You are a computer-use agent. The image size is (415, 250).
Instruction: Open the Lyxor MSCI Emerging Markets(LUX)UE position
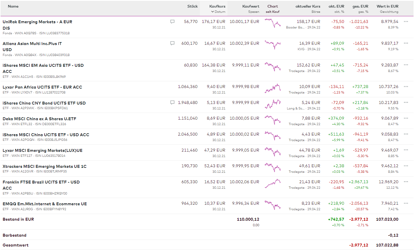click(x=43, y=150)
